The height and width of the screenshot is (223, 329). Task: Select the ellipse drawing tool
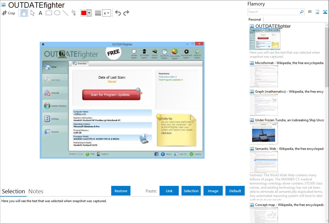tap(57, 13)
